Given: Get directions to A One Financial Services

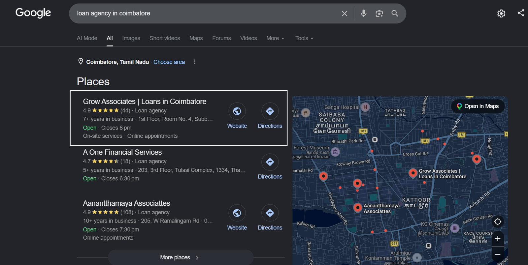Looking at the screenshot, I should pos(270,162).
